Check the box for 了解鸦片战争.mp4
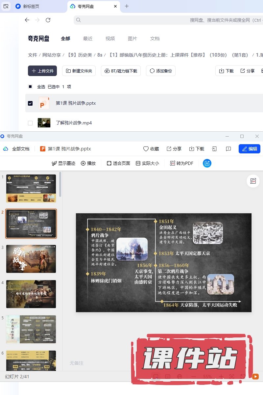The height and width of the screenshot is (395, 263). click(30, 123)
